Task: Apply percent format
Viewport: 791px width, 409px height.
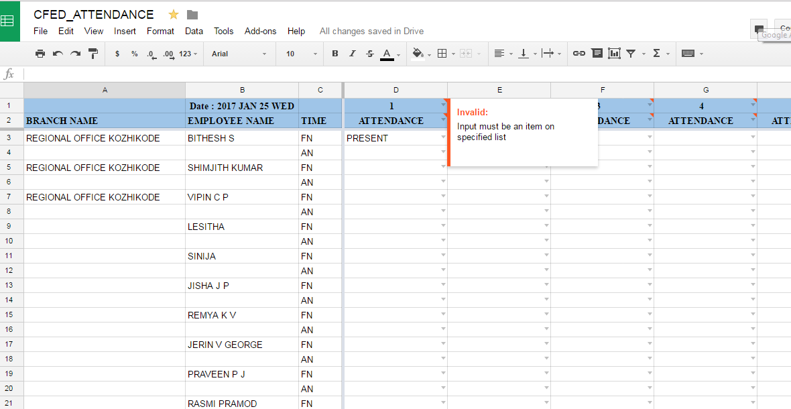Action: (x=133, y=54)
